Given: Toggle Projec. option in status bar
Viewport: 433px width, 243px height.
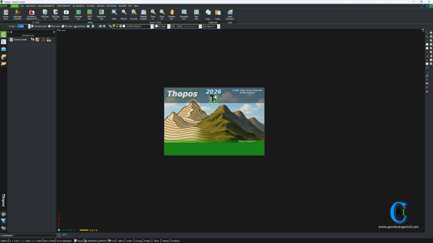Looking at the screenshot, I should point(147,241).
